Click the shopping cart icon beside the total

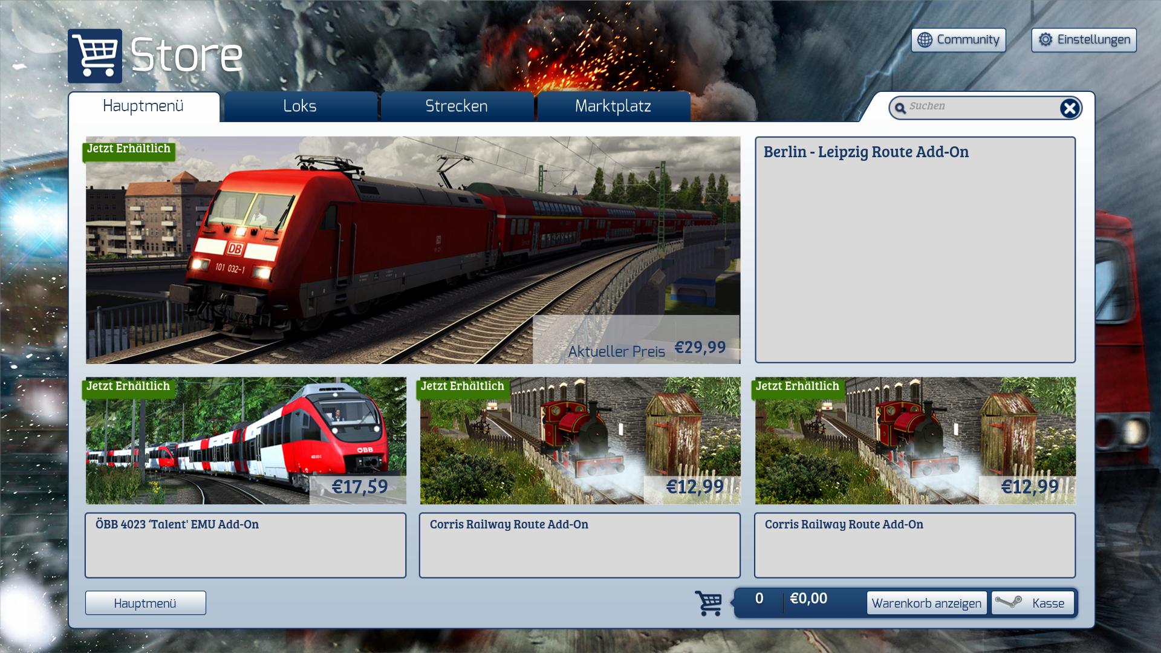[708, 603]
